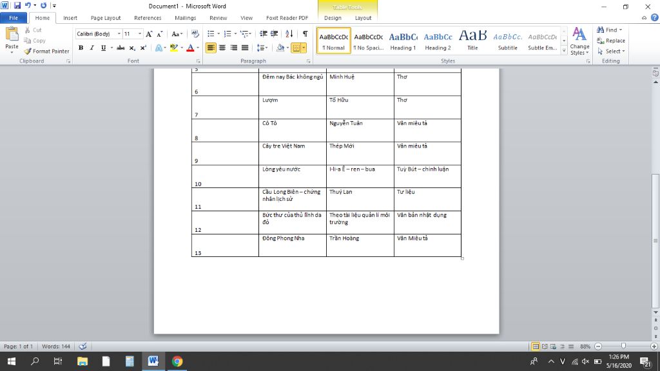This screenshot has width=660, height=371.
Task: Click the Undo icon in title bar
Action: point(28,5)
